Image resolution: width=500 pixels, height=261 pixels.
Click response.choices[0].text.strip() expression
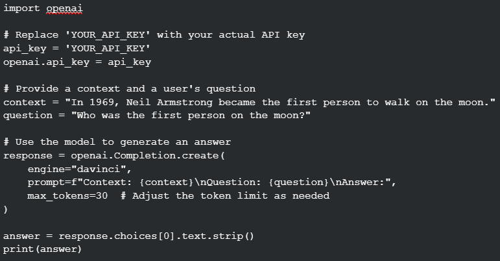[x=156, y=236]
